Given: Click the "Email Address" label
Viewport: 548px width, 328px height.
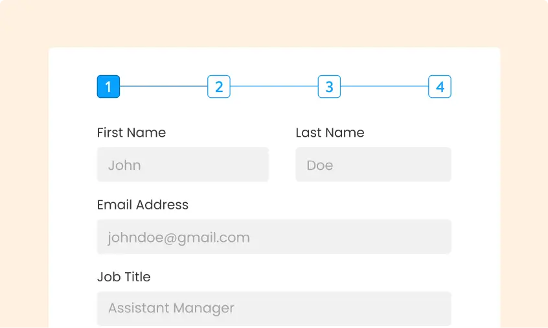Looking at the screenshot, I should tap(143, 205).
